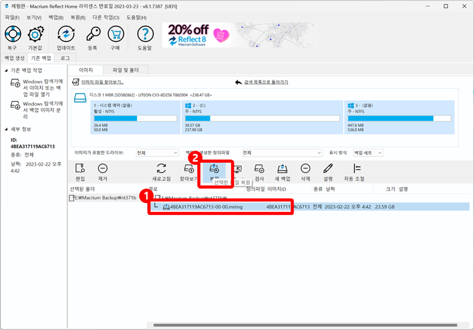The height and width of the screenshot is (330, 474).
Task: Open the 보기(V) menu
Action: [34, 18]
